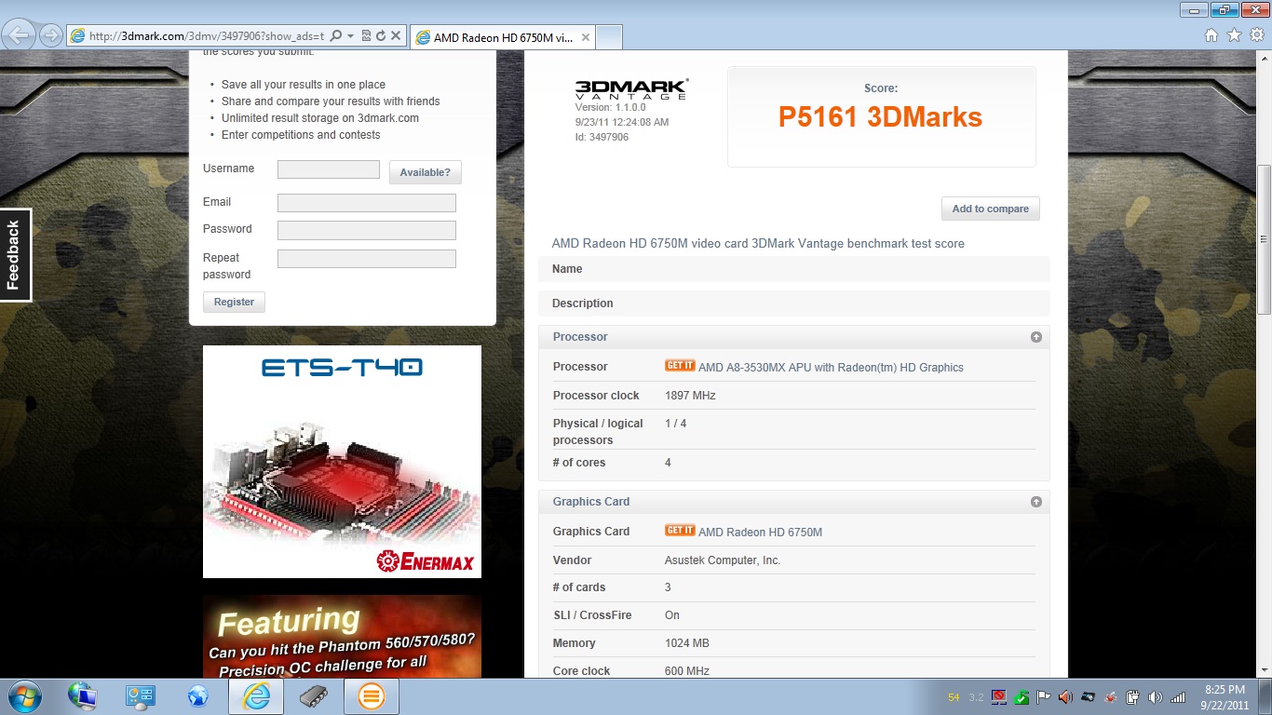
Task: Select the AMD Radeon HD 6750M browser tab
Action: 501,37
